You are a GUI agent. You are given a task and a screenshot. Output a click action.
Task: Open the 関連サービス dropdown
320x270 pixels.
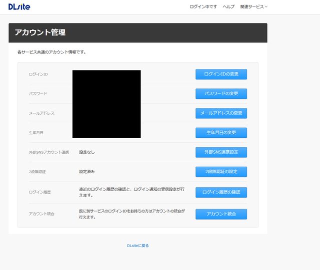(253, 6)
